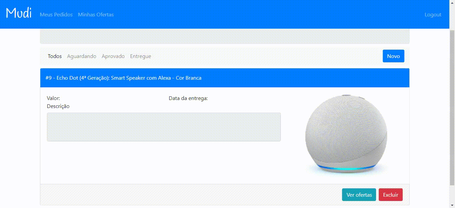
Task: Click the Mudi brand logo
Action: point(19,13)
